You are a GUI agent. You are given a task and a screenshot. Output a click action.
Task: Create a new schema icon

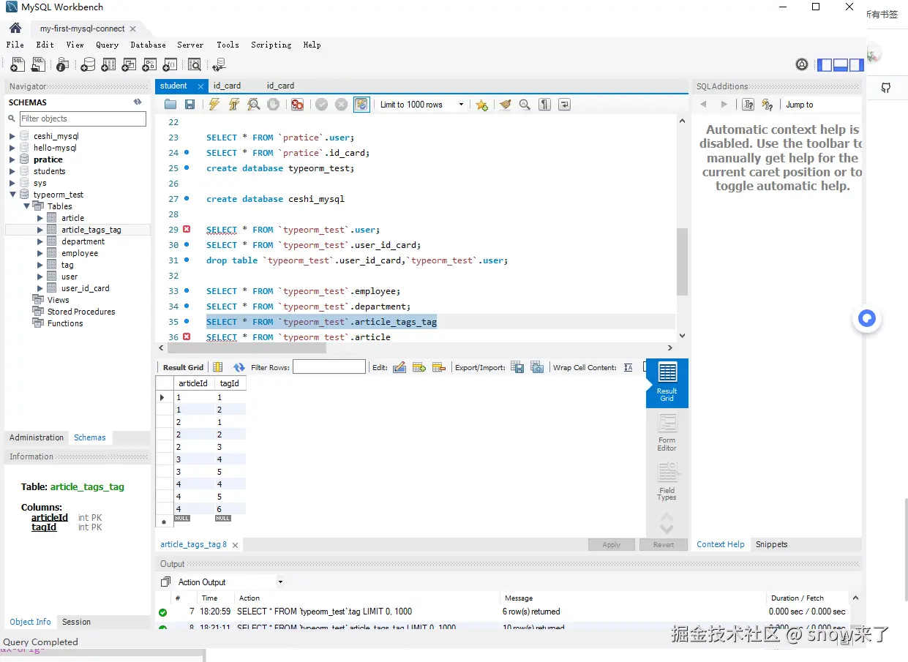pyautogui.click(x=88, y=64)
